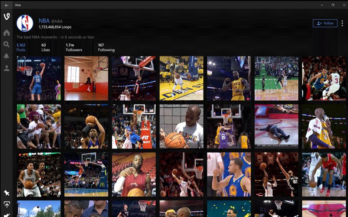348x217 pixels.
Task: Open the Lakers player with microphone video
Action: (324, 126)
